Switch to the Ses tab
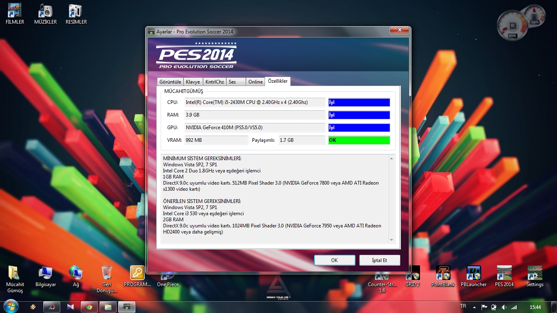Image resolution: width=557 pixels, height=313 pixels. (236, 82)
